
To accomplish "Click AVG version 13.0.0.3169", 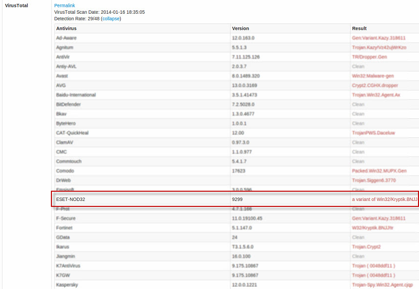I will (245, 86).
